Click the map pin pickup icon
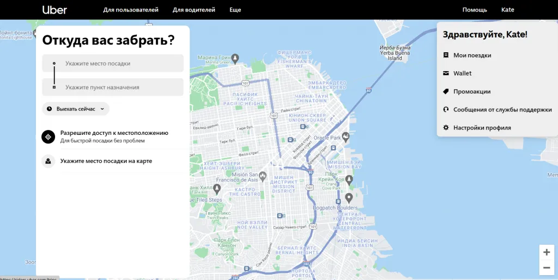The width and height of the screenshot is (558, 280). click(x=48, y=161)
